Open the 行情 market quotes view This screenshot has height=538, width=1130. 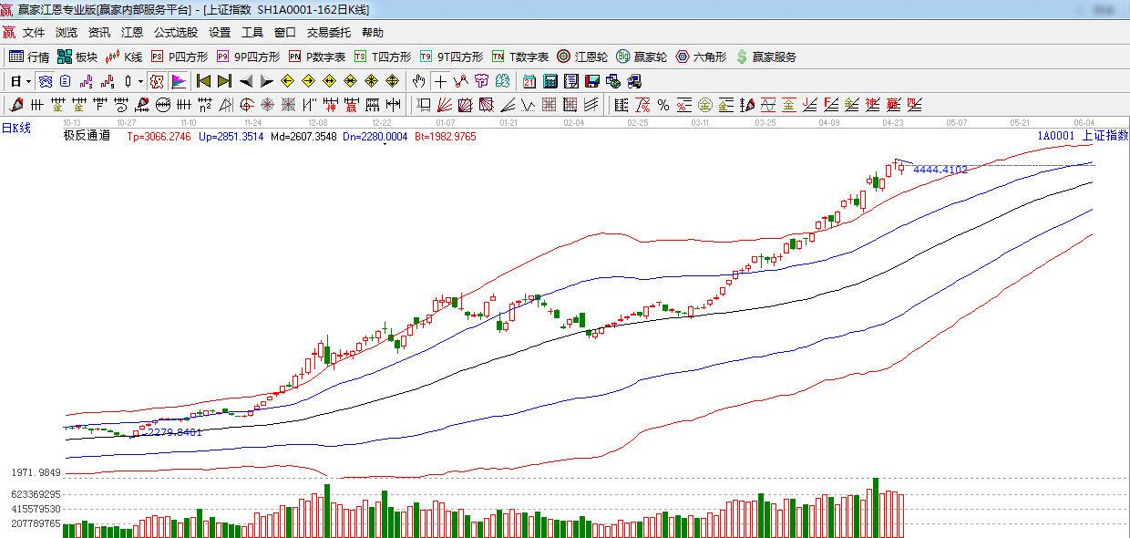click(x=29, y=57)
